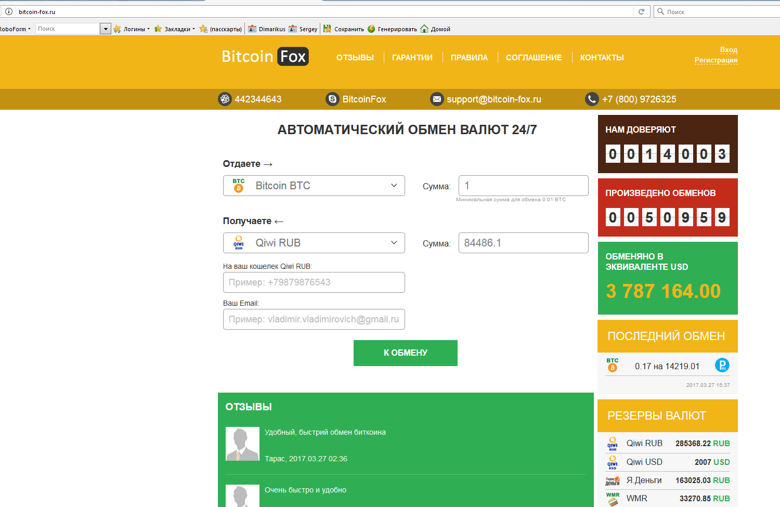Click the Payeer icon in last exchange
Viewport: 780px width, 507px height.
(x=722, y=366)
